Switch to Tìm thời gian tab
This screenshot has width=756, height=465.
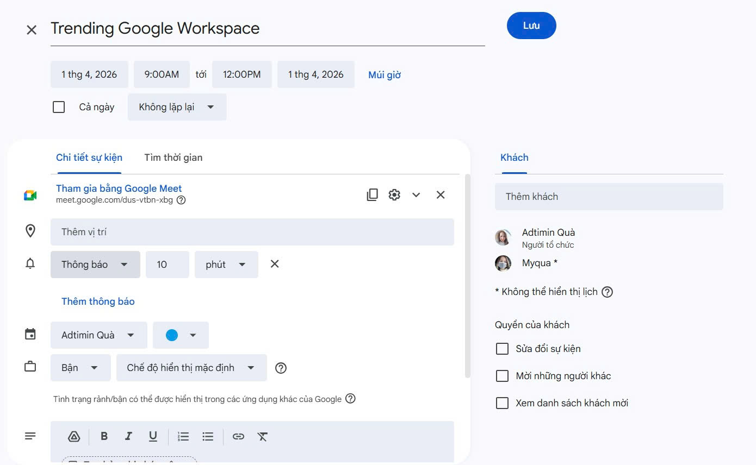click(x=173, y=158)
